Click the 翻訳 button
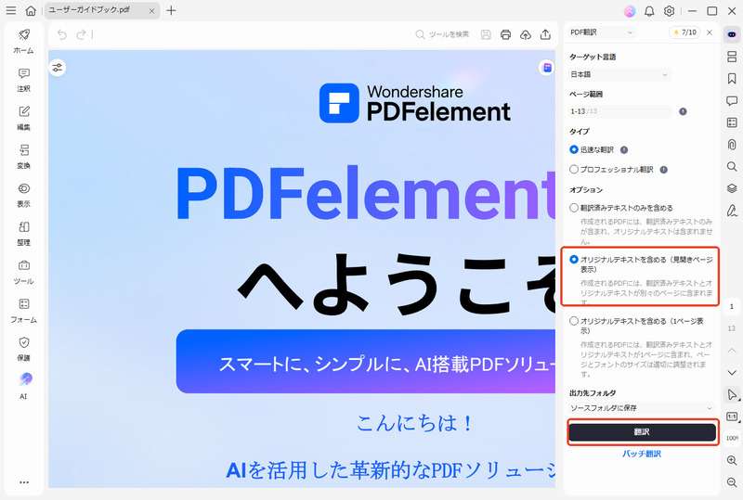Image resolution: width=743 pixels, height=500 pixels. tap(642, 432)
